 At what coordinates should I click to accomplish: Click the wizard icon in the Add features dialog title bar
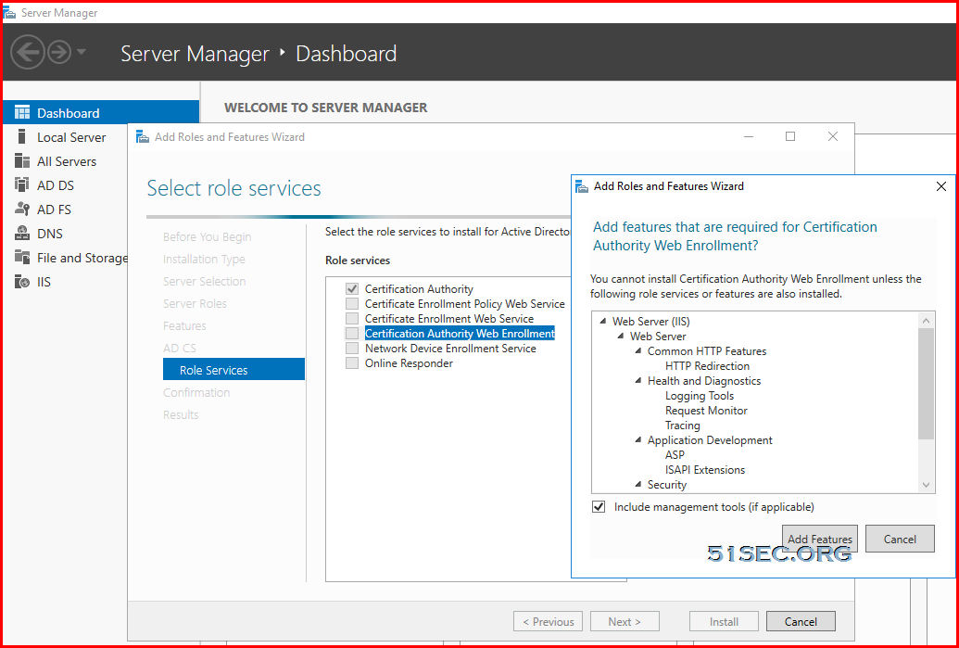point(582,186)
